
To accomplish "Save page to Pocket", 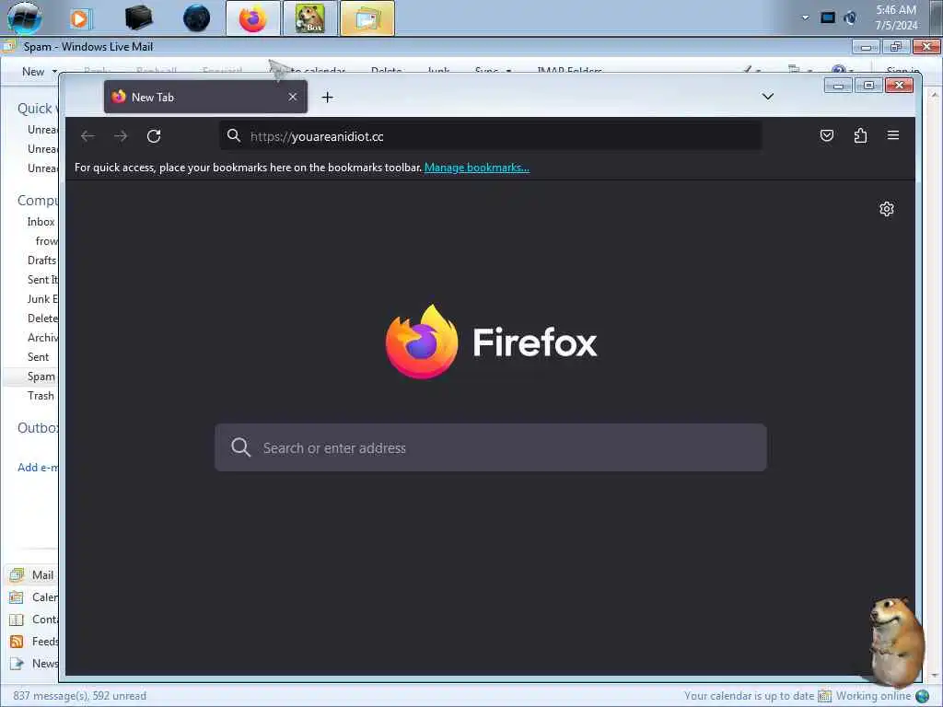I will [827, 136].
